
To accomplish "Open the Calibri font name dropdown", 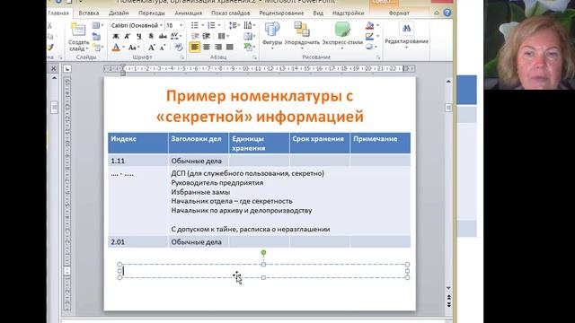I will click(161, 25).
